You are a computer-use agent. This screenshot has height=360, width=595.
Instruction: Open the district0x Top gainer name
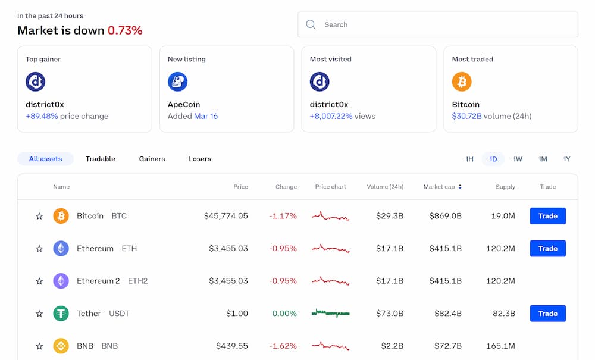coord(45,104)
